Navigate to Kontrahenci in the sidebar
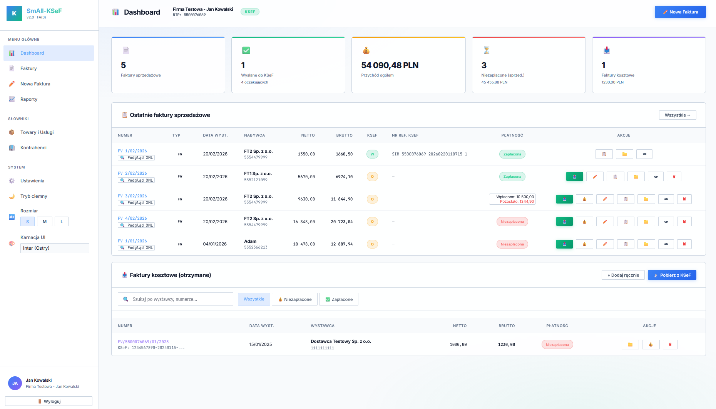 [x=34, y=147]
